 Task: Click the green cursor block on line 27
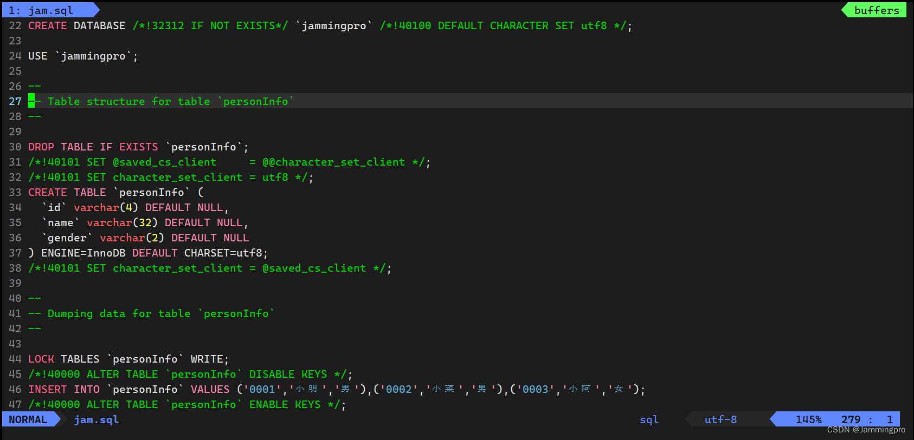point(31,101)
